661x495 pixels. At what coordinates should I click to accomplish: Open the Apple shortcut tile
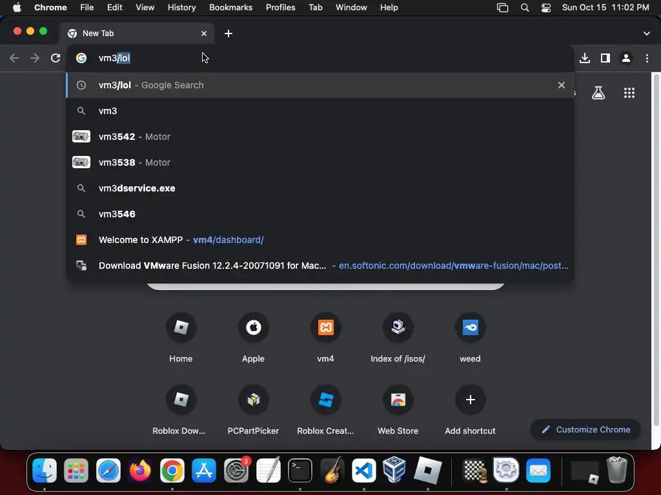click(x=253, y=337)
